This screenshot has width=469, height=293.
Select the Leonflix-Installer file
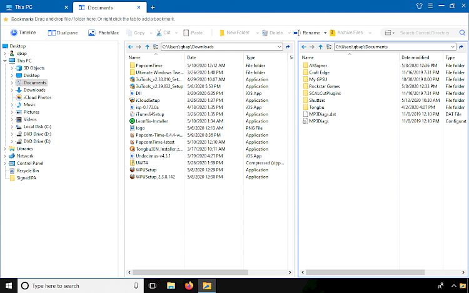pyautogui.click(x=152, y=121)
